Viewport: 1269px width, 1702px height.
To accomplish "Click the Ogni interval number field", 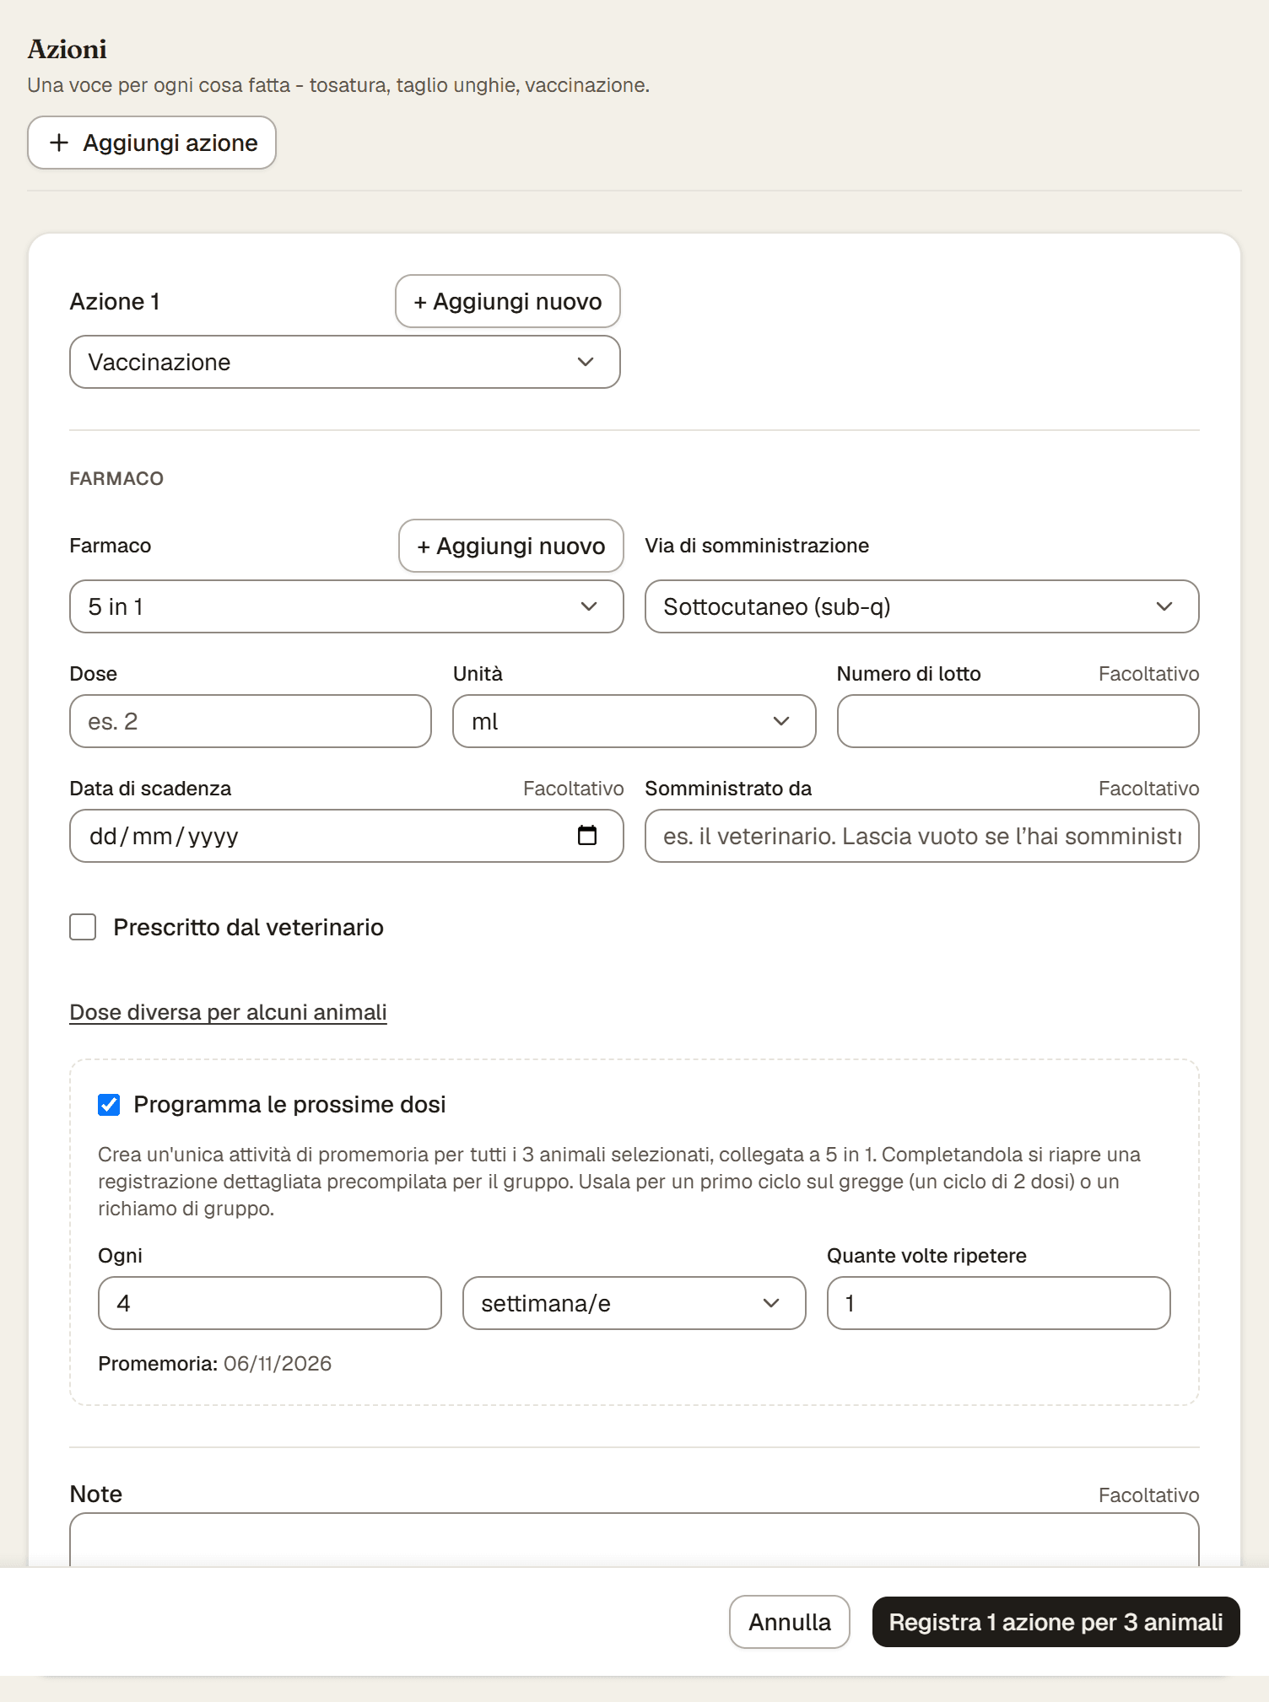I will click(270, 1303).
